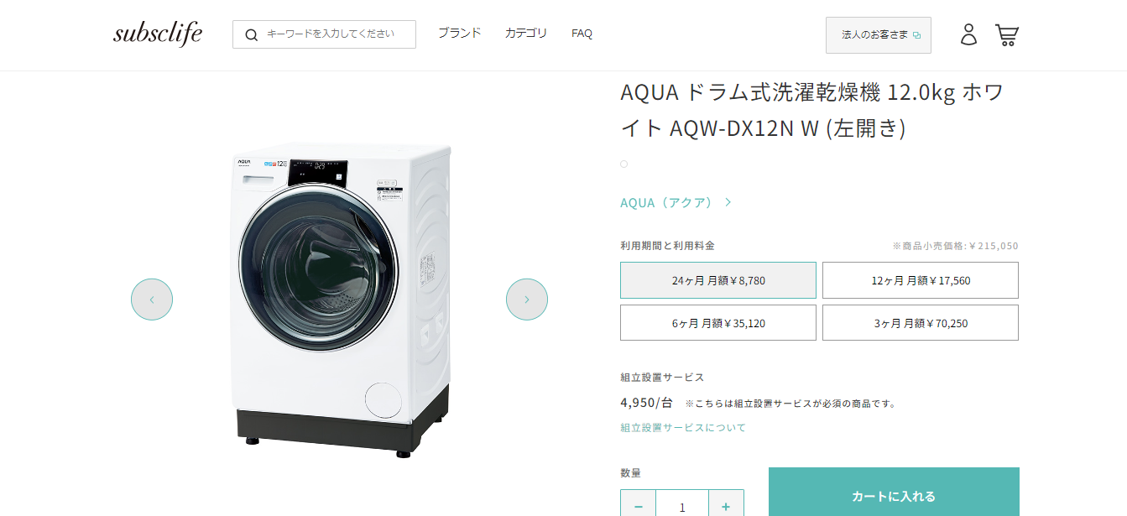Choose the 6ヶ月 月額¥35,120 option
This screenshot has width=1127, height=516.
coord(718,323)
